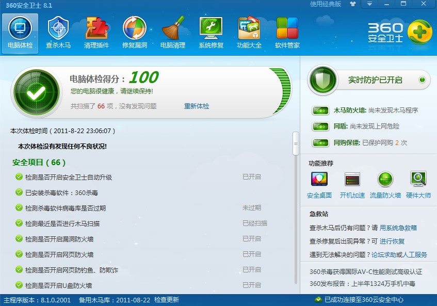The height and width of the screenshot is (306, 437).
Task: Toggle the 网盾 web shield switch
Action: [320, 127]
